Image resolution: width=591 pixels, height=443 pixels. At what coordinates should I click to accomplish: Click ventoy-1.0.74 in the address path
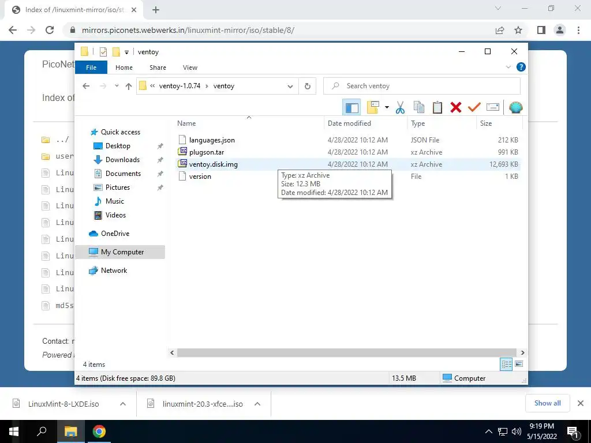(x=180, y=86)
